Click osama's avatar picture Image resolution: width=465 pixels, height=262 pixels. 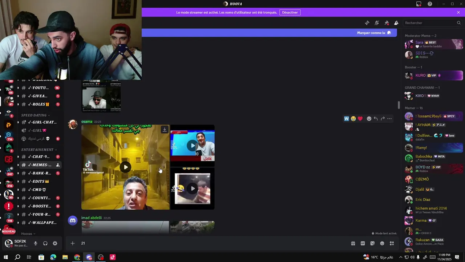coord(73,124)
